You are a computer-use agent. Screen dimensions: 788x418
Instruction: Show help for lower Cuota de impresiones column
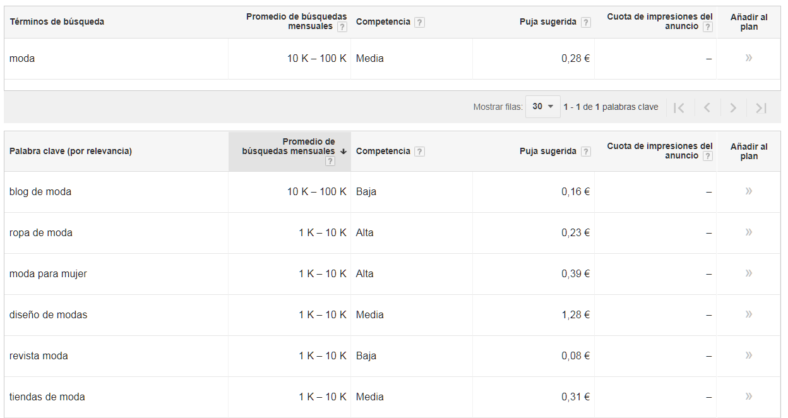708,156
